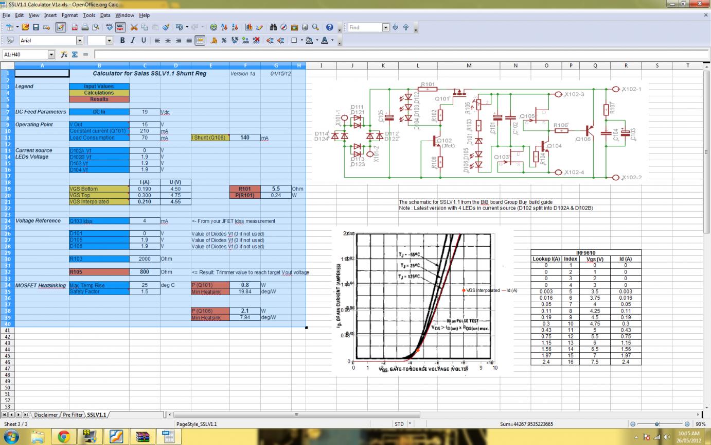Toggle Italic formatting
The image size is (711, 445).
point(133,40)
